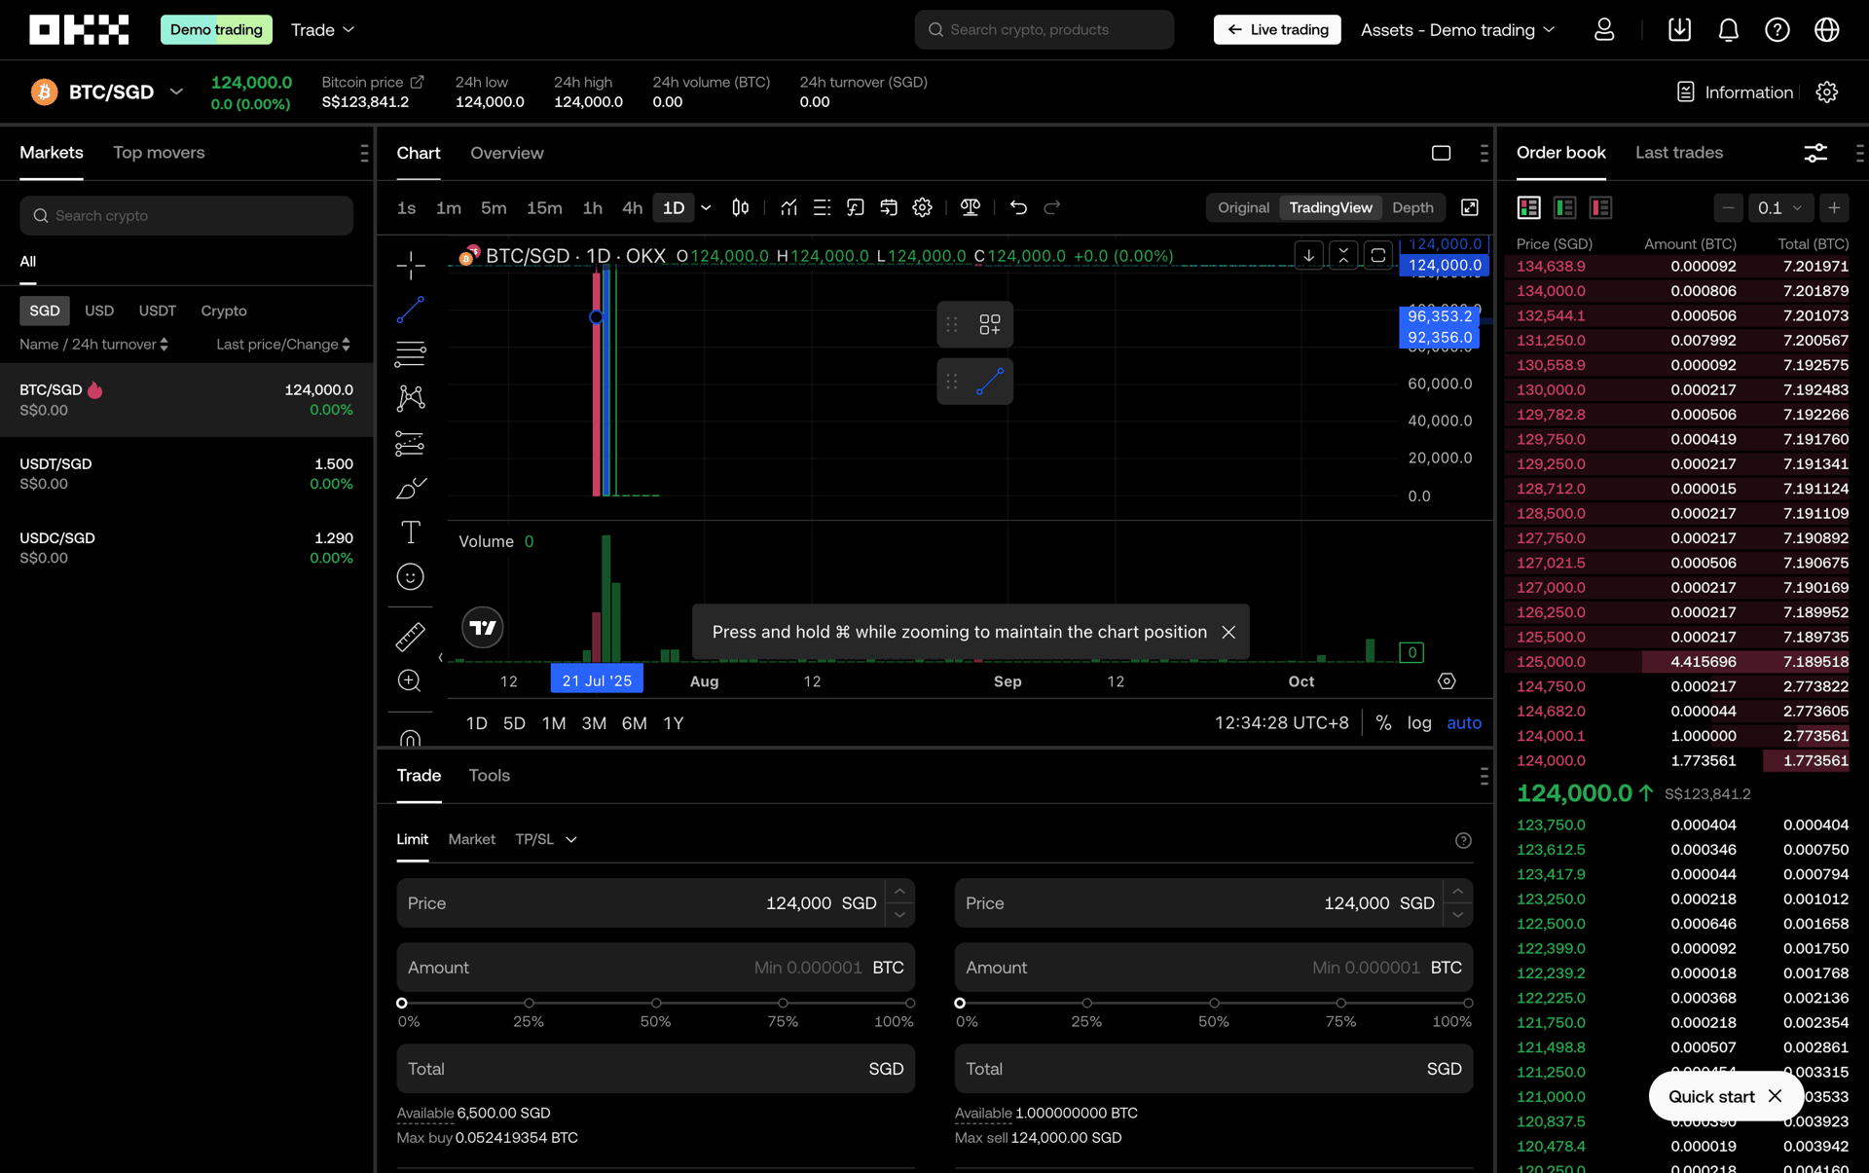Show both bids and asks order book view
This screenshot has height=1173, width=1869.
(1528, 207)
